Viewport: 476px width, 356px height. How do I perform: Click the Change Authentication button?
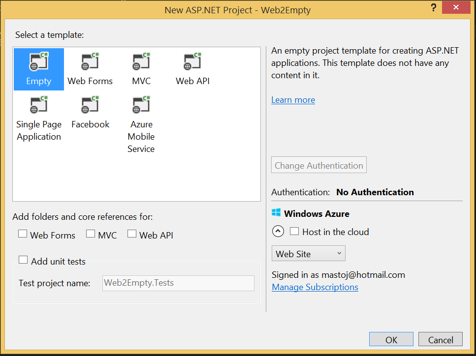pyautogui.click(x=319, y=165)
